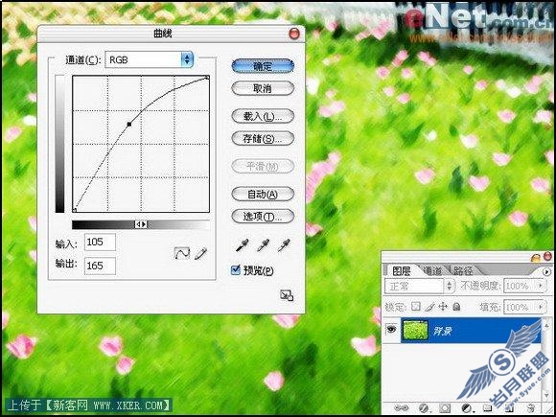
Task: Toggle lock transparent pixels box
Action: tap(417, 306)
